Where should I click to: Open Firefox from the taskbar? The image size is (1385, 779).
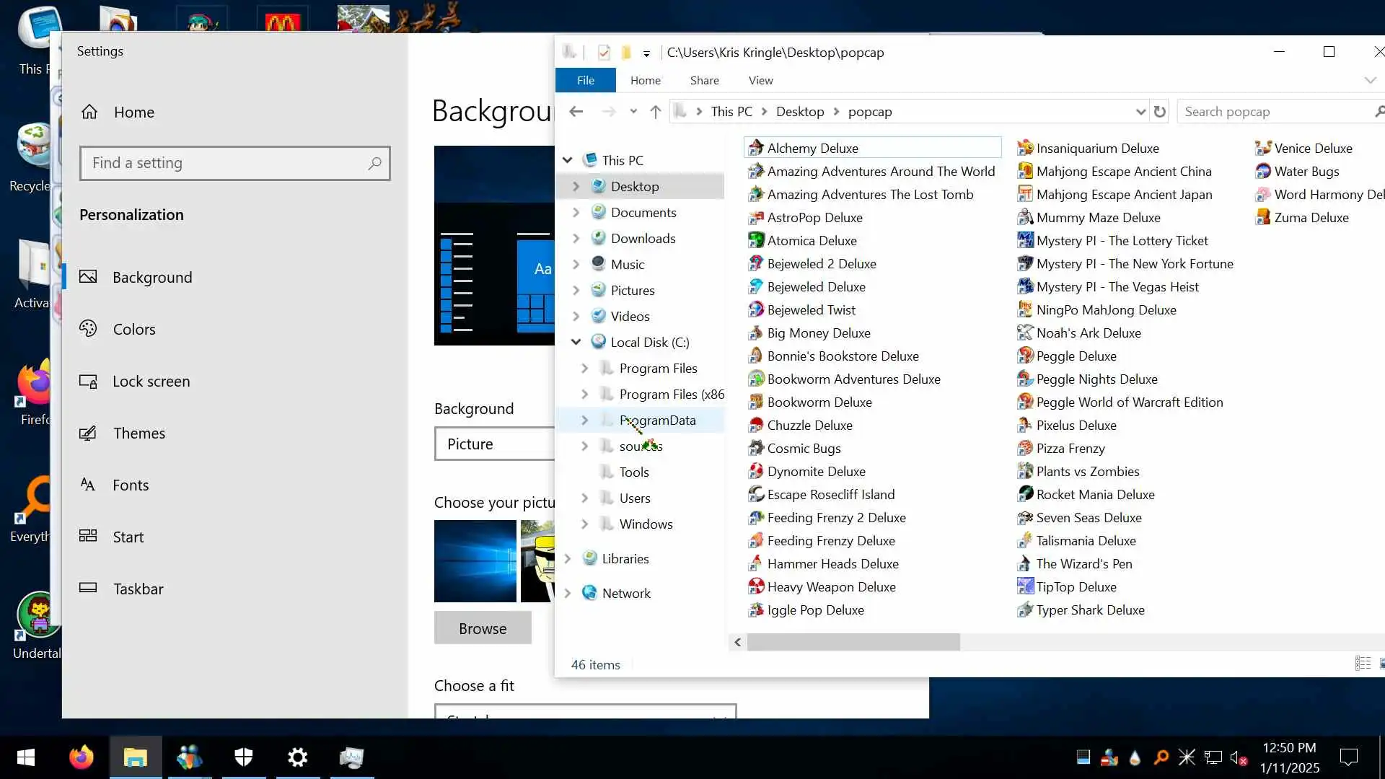click(x=81, y=757)
